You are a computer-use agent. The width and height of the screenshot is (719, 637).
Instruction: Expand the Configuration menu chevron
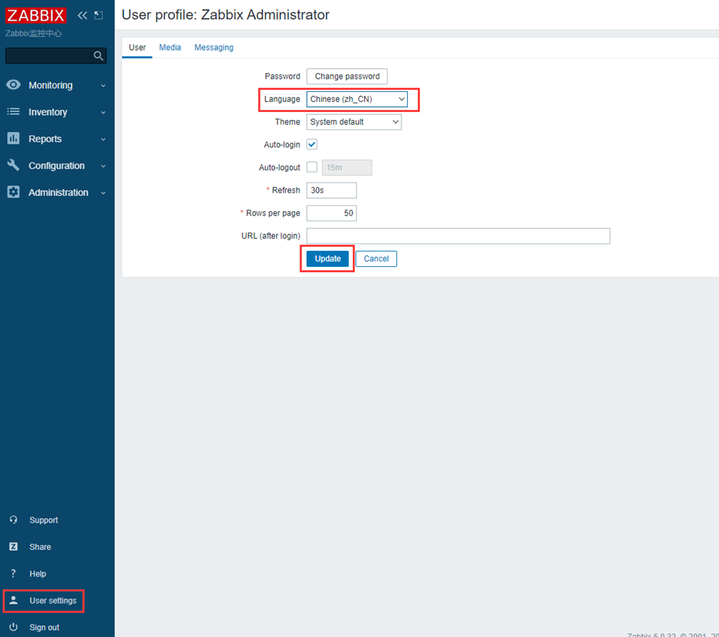[x=103, y=166]
